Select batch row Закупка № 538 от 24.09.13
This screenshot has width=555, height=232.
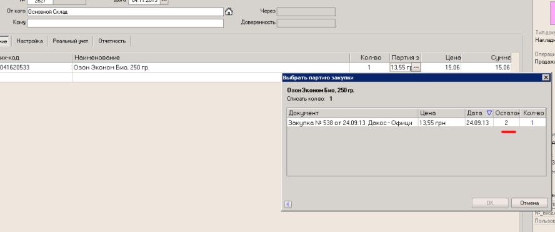[x=352, y=123]
